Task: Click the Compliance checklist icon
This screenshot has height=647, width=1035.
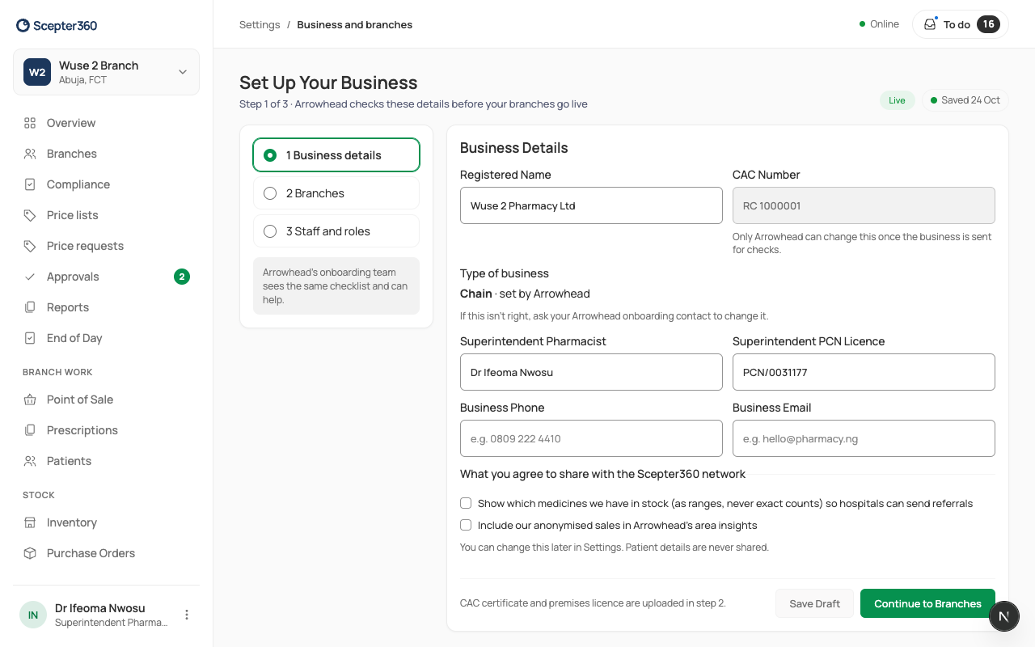Action: pos(30,184)
